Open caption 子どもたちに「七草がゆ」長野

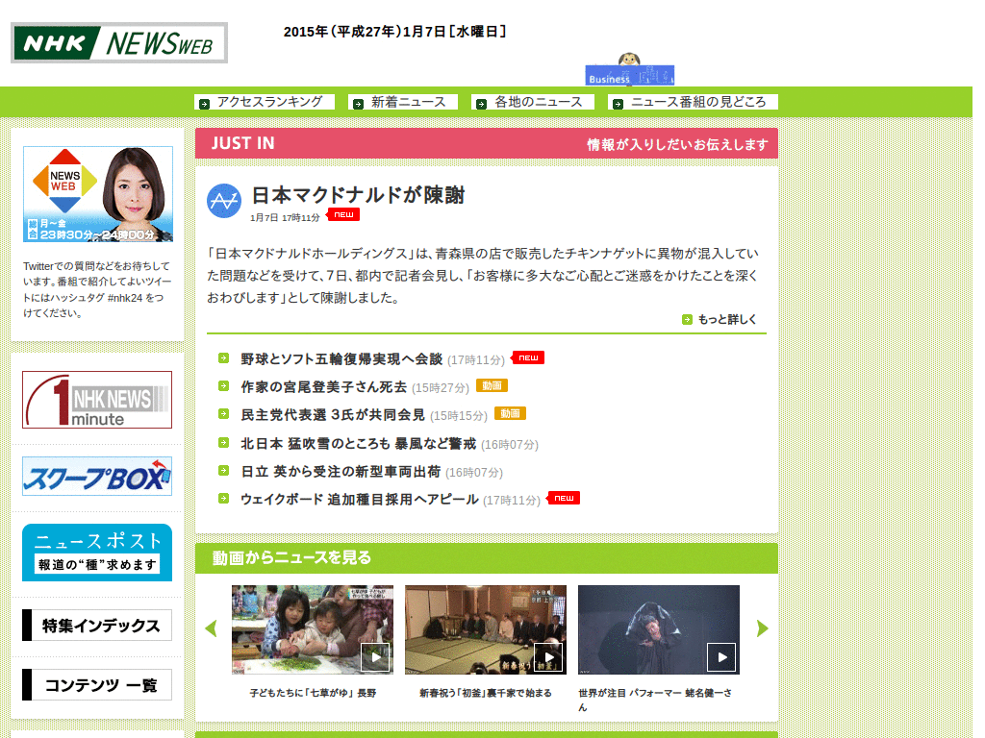(x=313, y=693)
